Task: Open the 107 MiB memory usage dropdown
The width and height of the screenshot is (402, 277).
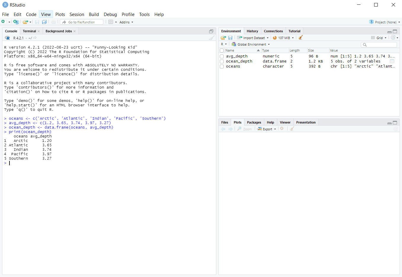Action: pyautogui.click(x=283, y=38)
